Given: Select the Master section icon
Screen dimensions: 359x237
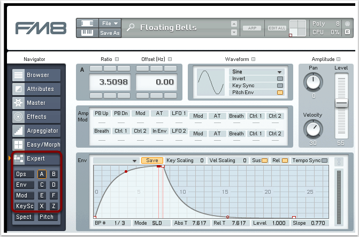Looking at the screenshot, I should (x=18, y=103).
